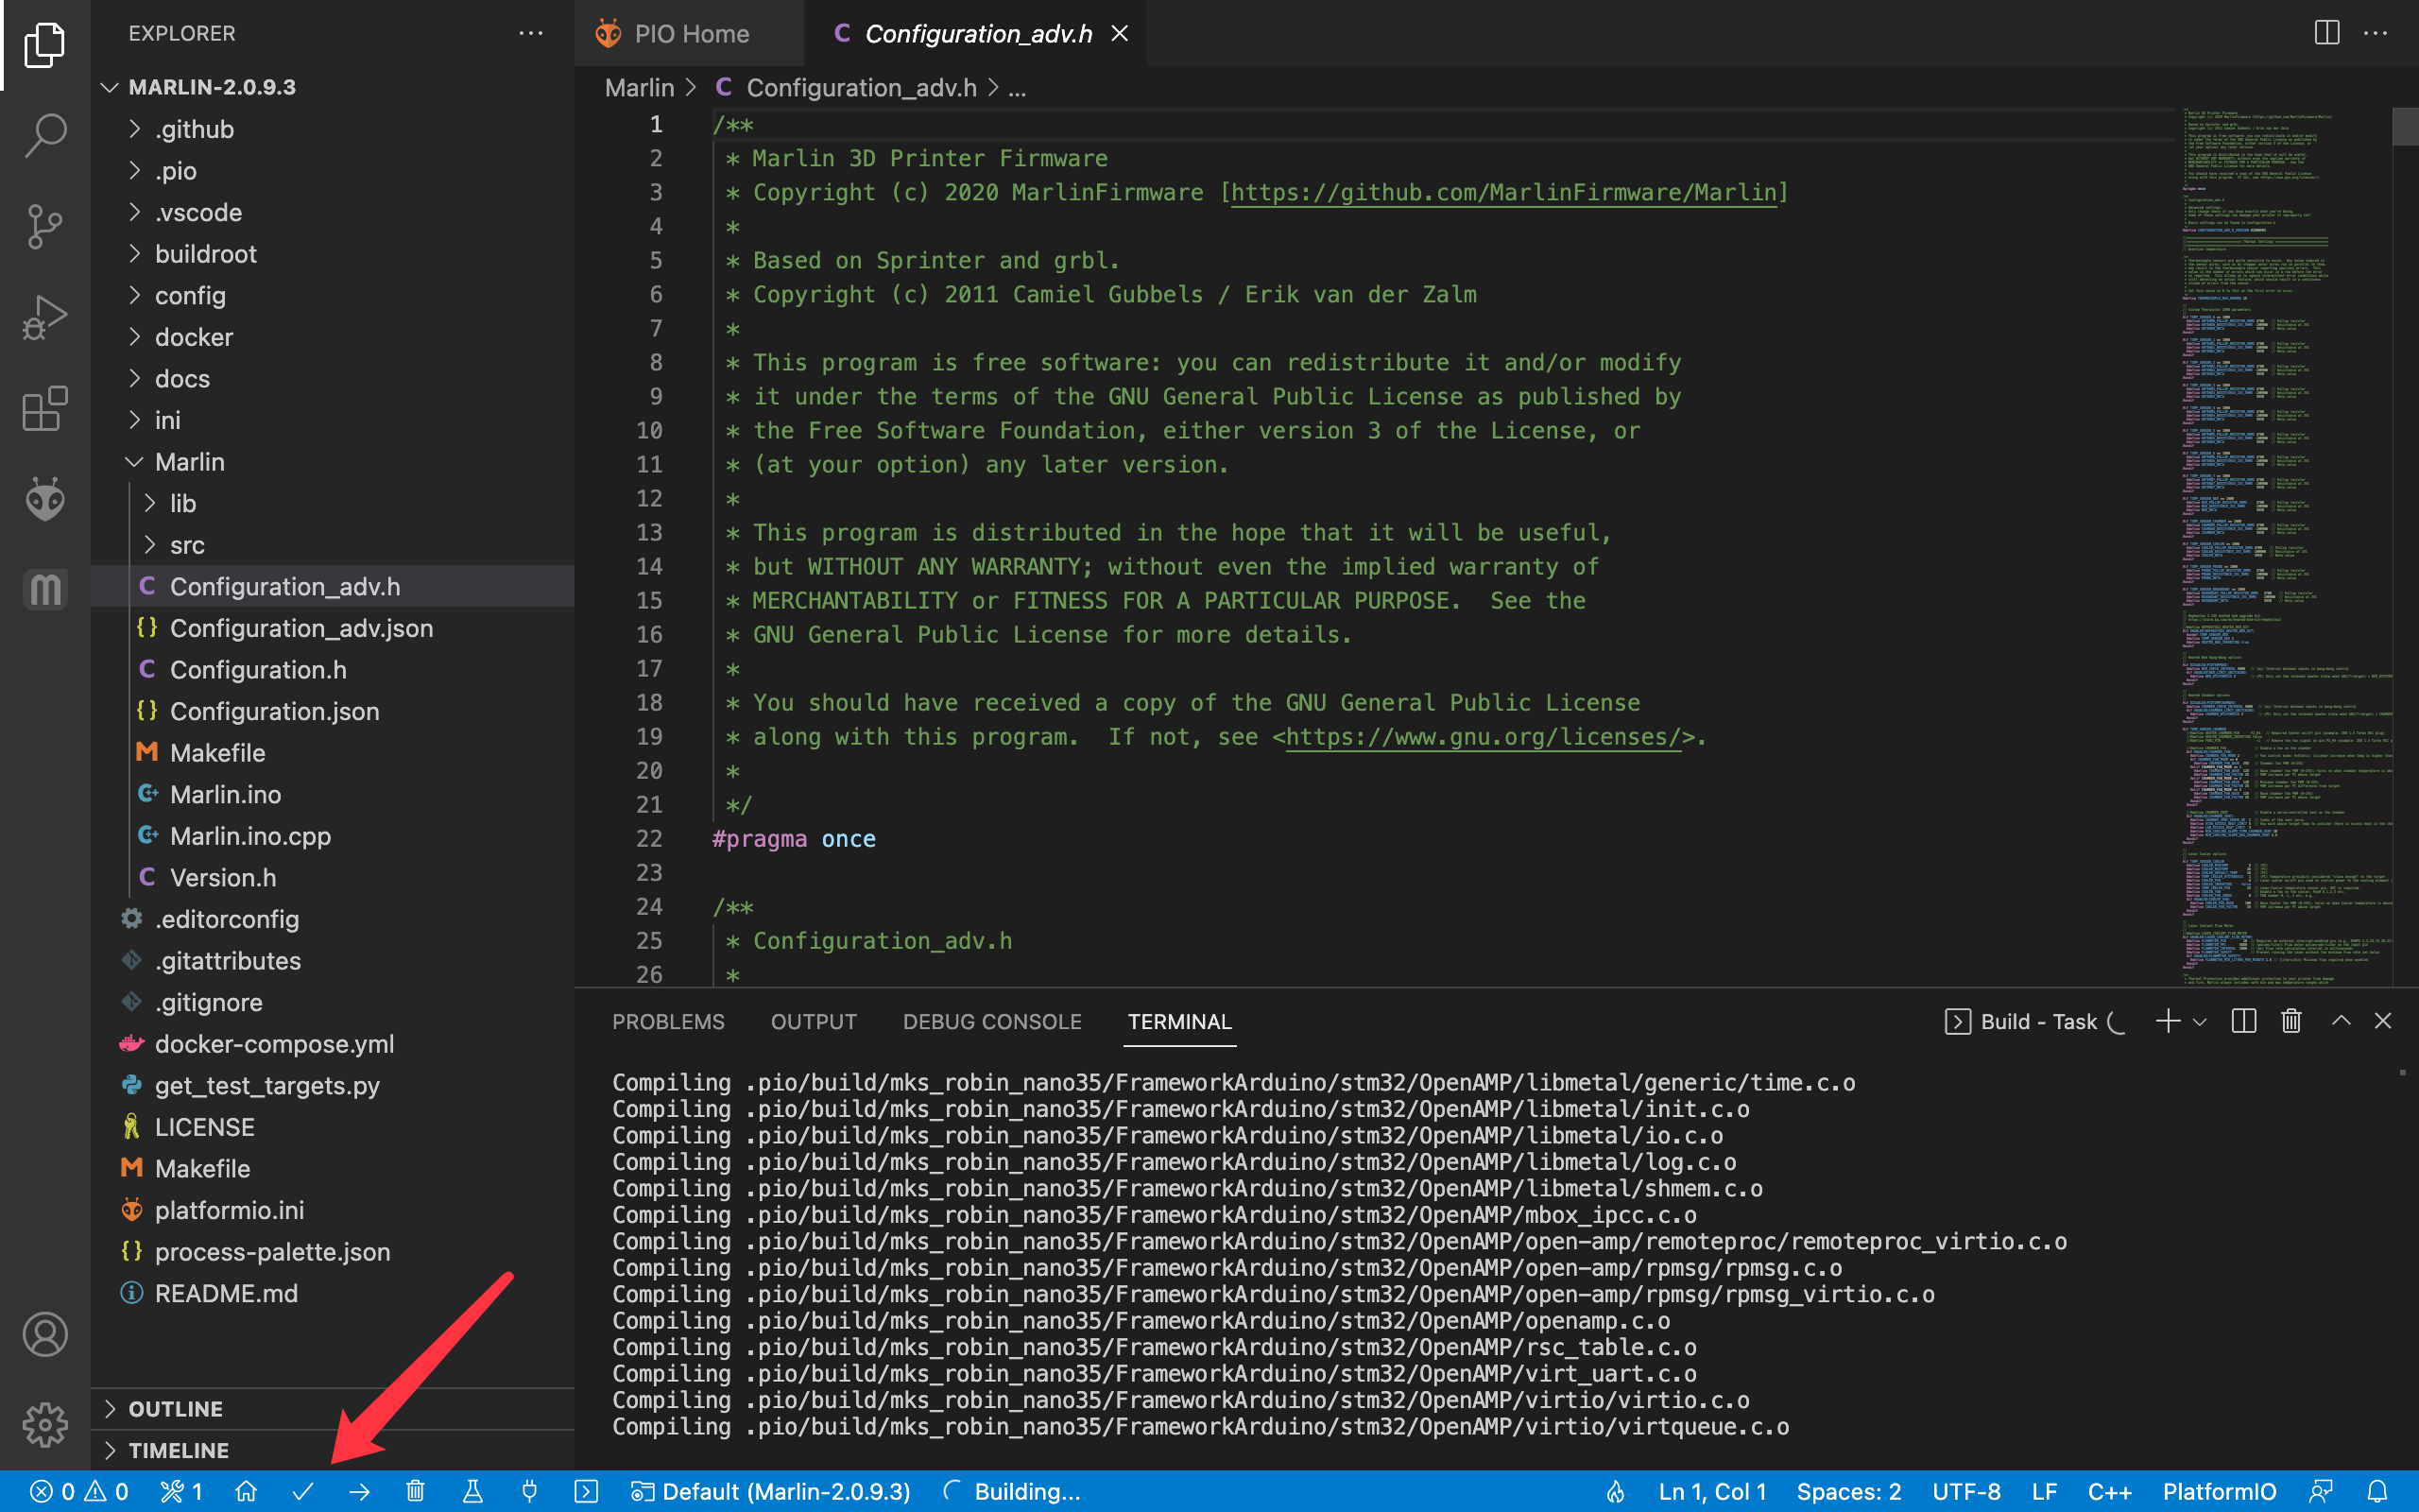Screen dimensions: 2419x1512
Task: Open the new terminal launch profile dropdown
Action: [2199, 1021]
